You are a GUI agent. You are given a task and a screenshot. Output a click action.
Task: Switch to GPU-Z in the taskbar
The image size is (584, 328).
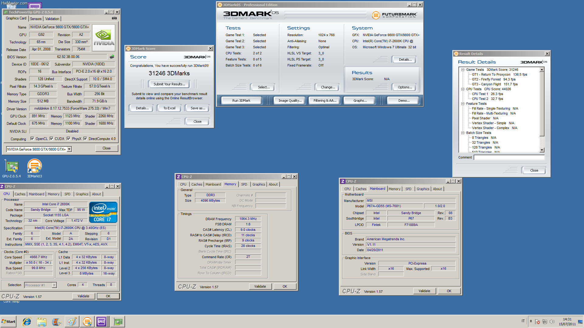118,322
